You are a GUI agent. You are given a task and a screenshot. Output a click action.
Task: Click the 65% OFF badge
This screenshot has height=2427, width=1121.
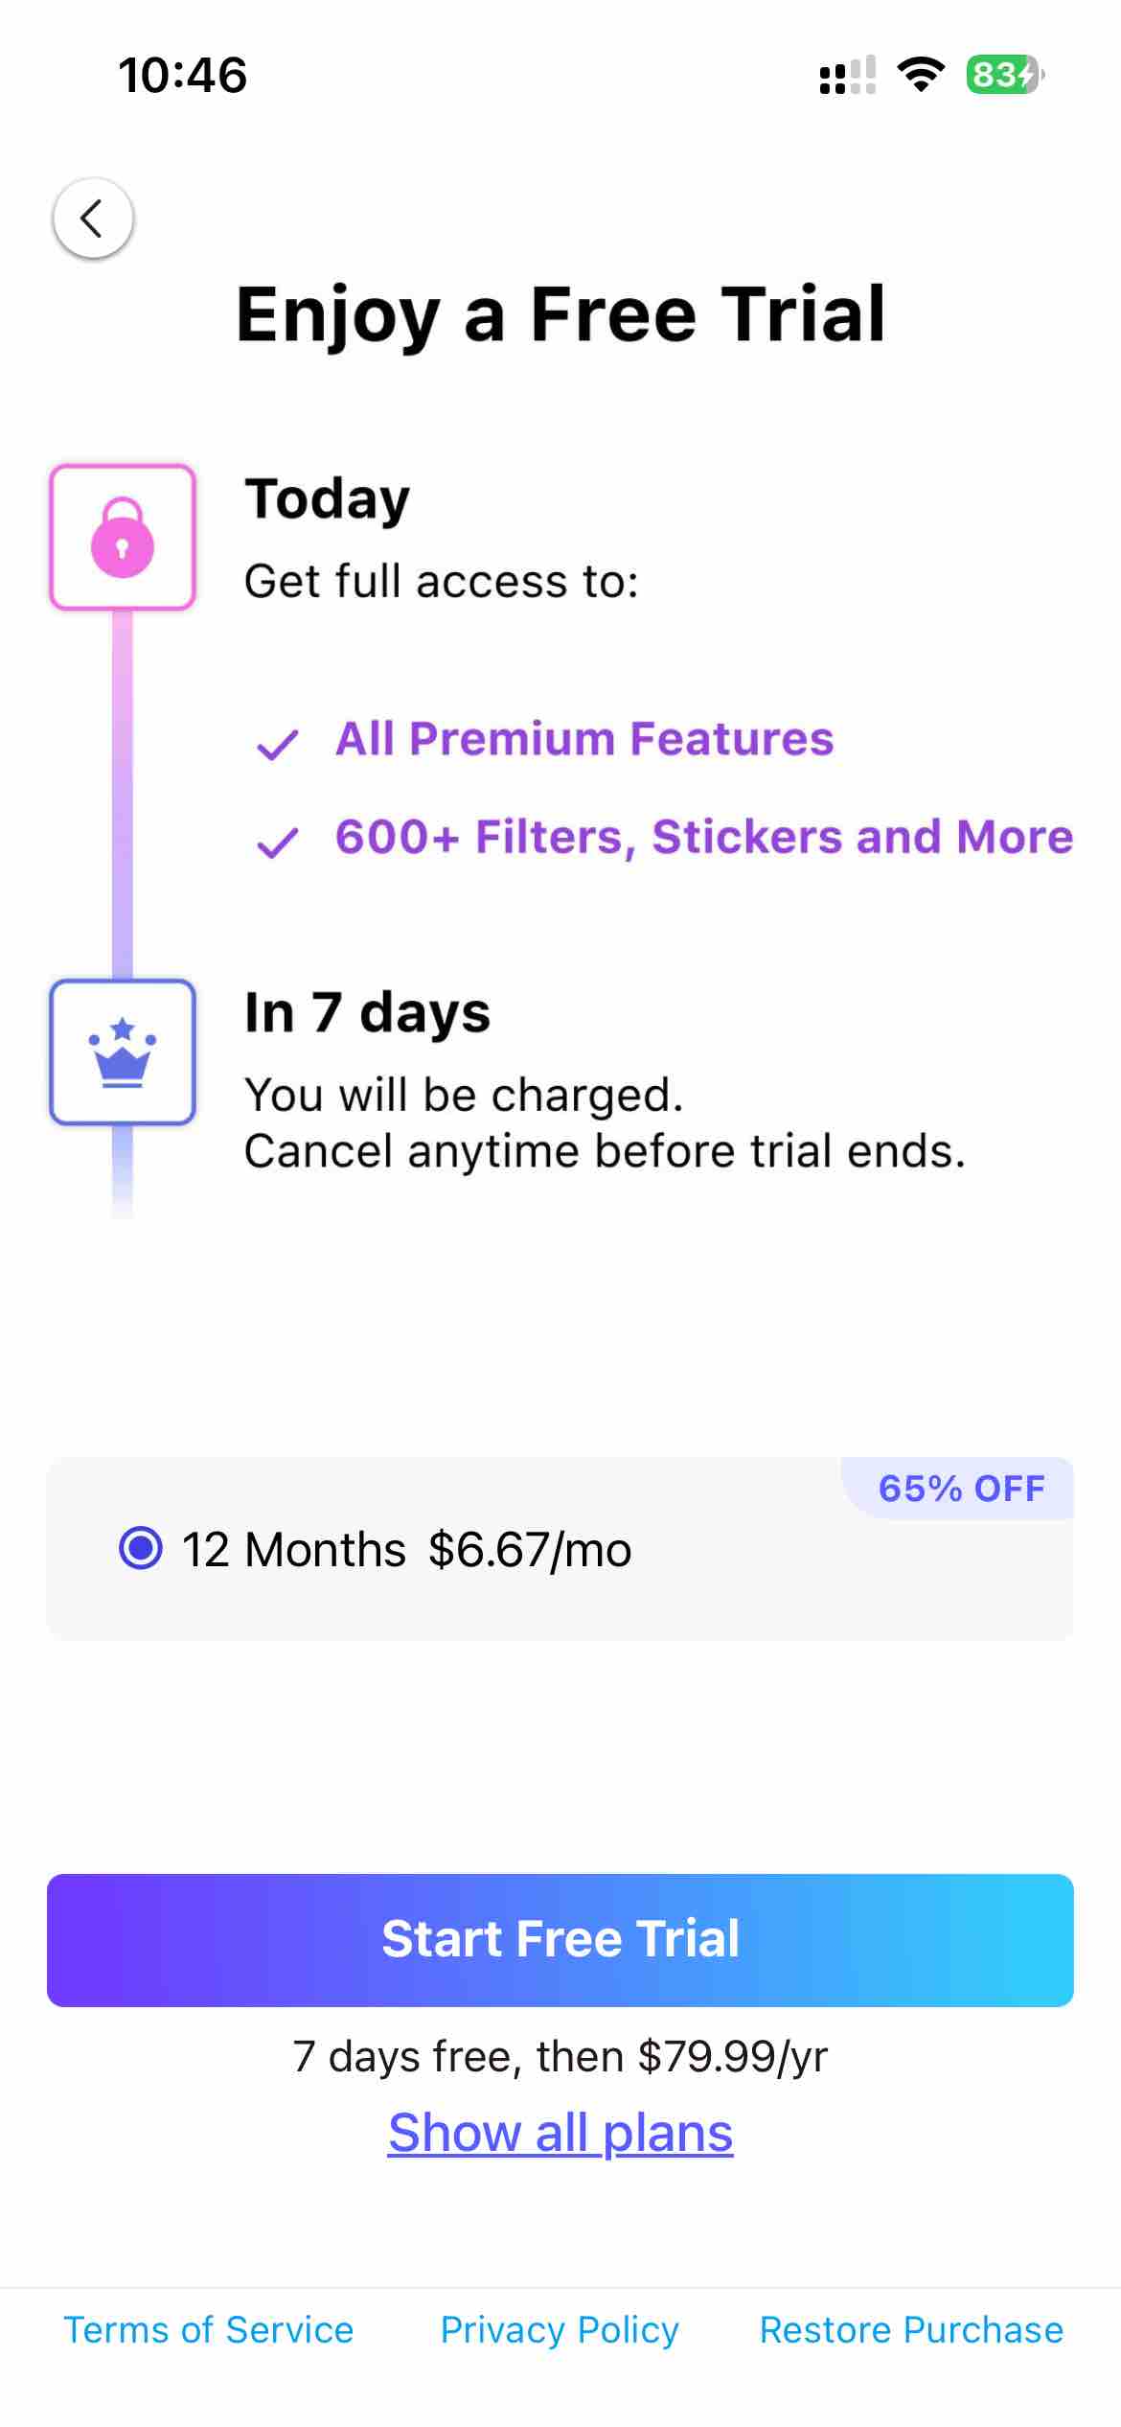[x=959, y=1489]
